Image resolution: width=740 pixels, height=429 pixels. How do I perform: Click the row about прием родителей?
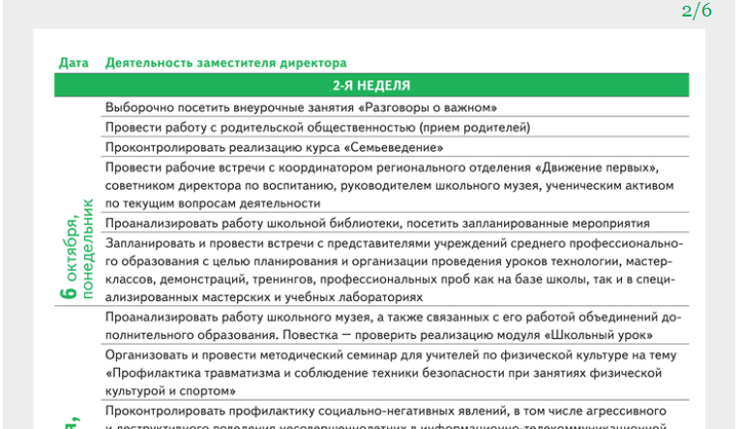coord(316,127)
